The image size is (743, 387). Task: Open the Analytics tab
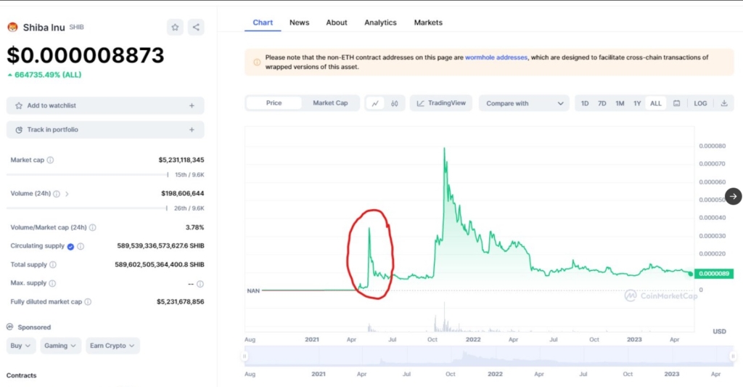380,23
